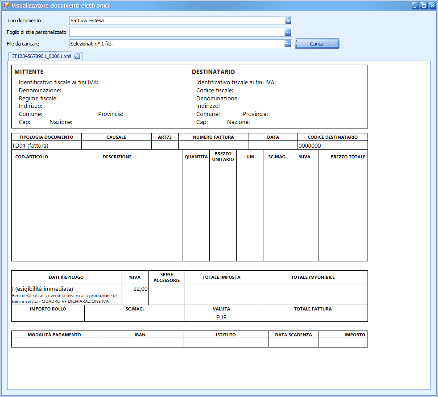The image size is (438, 397).
Task: Click the MODALITÀ PAGAMENTO header
Action: click(54, 335)
